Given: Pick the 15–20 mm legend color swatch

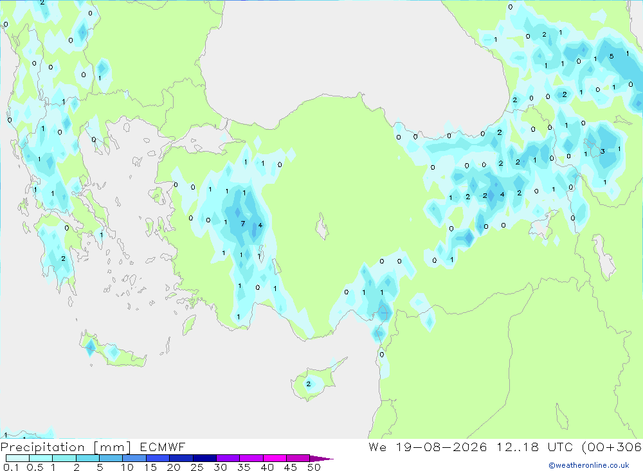Looking at the screenshot, I should (158, 458).
